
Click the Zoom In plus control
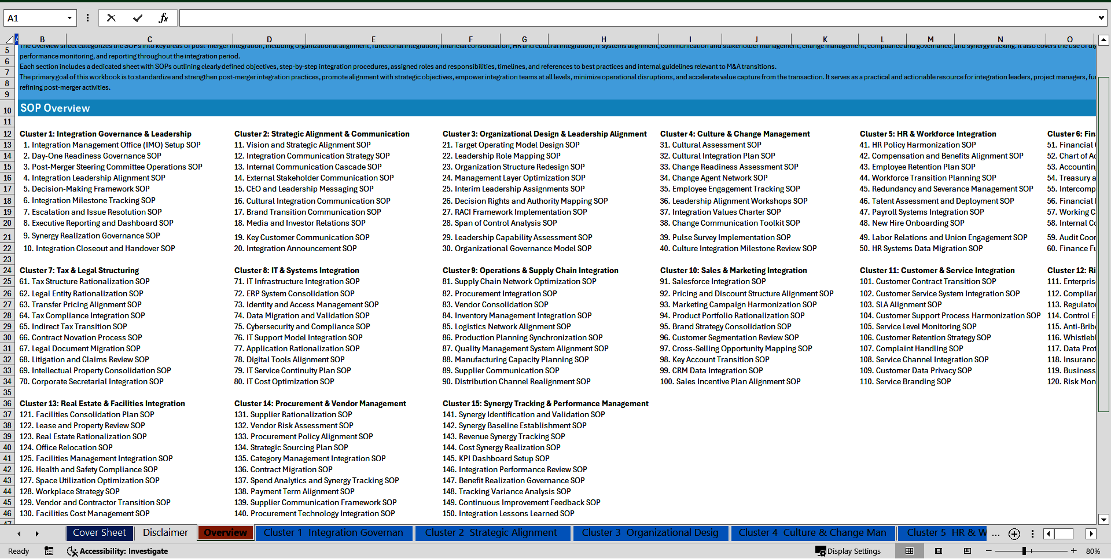(1074, 551)
